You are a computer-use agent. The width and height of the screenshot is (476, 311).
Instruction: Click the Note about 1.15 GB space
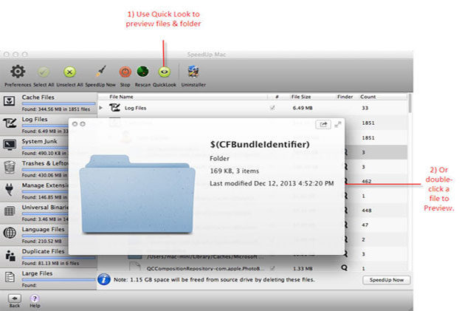click(x=214, y=279)
